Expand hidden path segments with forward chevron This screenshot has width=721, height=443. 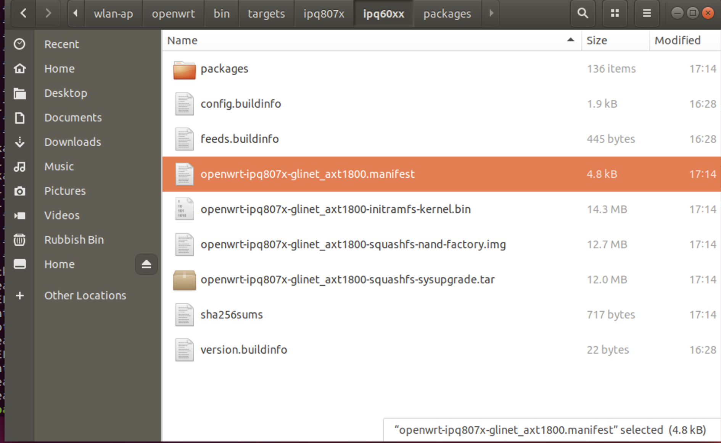click(x=491, y=13)
